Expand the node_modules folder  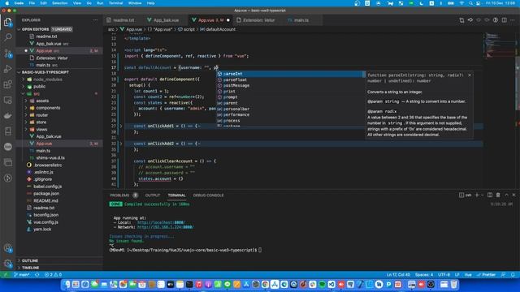pyautogui.click(x=24, y=79)
